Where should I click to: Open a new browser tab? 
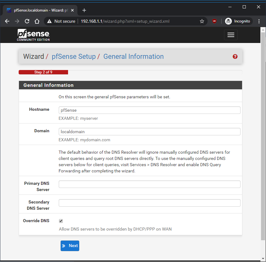[84, 10]
